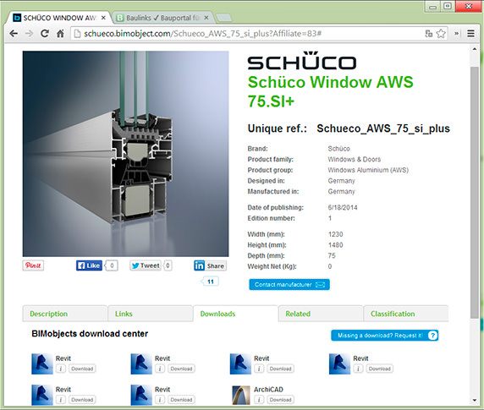Open the Windows Aluminium (AWS) product group link
The width and height of the screenshot is (484, 410).
[x=368, y=170]
